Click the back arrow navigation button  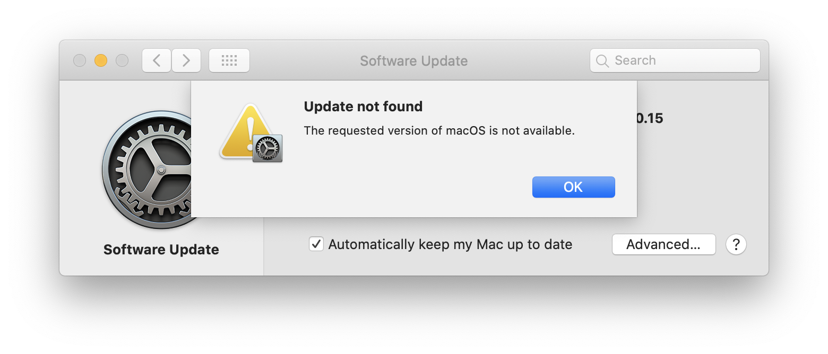pyautogui.click(x=157, y=60)
